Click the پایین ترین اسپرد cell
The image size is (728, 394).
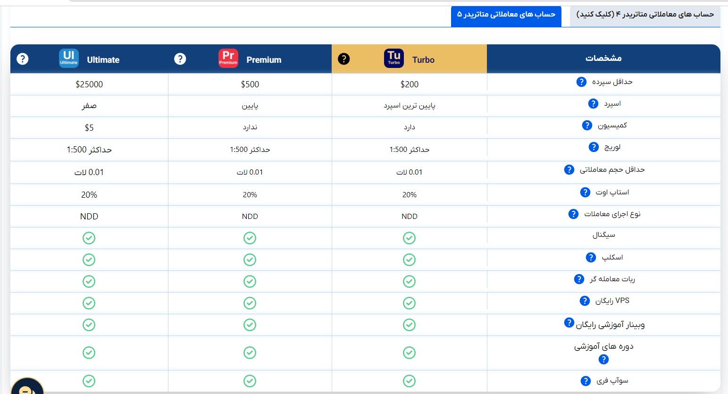(x=410, y=106)
